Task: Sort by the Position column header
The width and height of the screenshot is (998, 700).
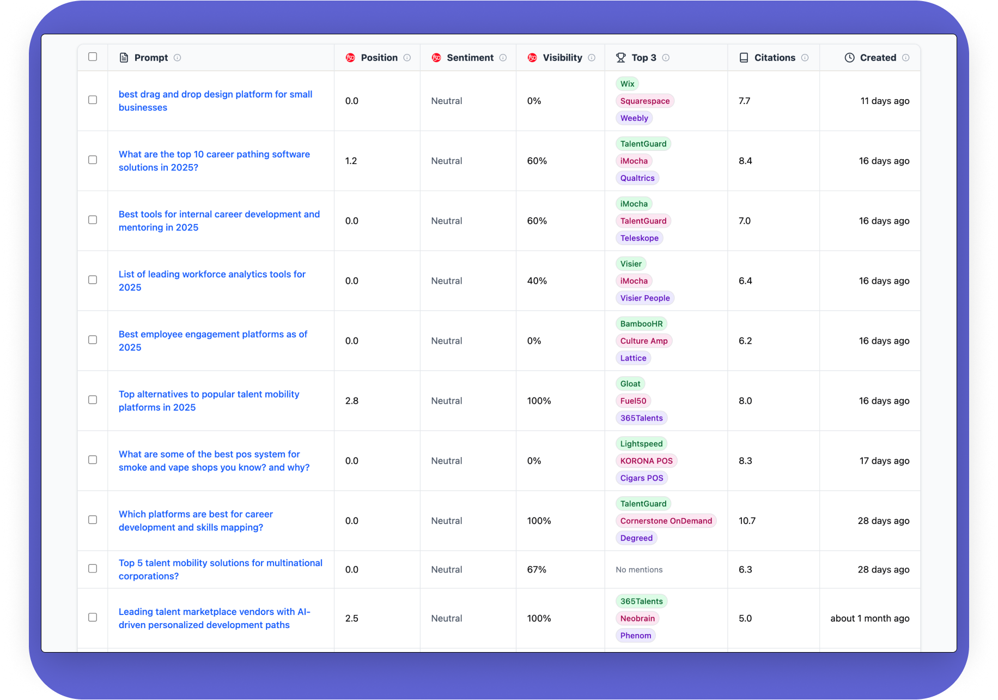Action: click(x=379, y=58)
